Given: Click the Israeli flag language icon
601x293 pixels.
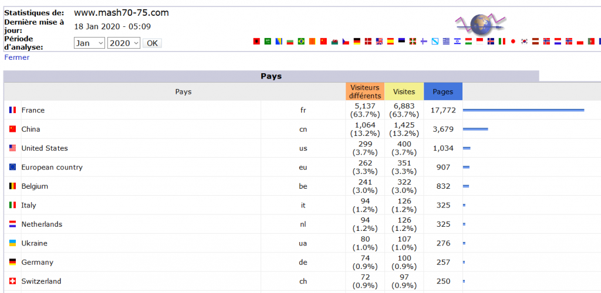Looking at the screenshot, I should click(x=457, y=41).
